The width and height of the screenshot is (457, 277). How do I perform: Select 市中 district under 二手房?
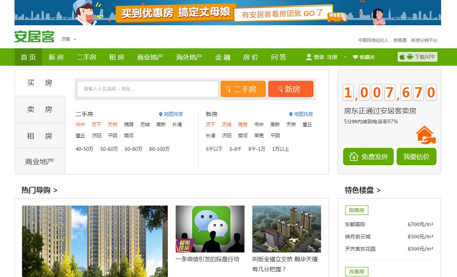click(80, 125)
